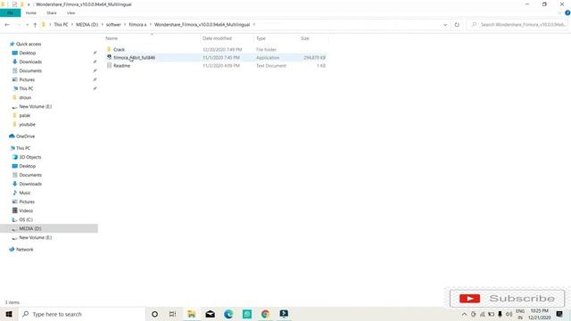
Task: Open the notification center icon
Action: pyautogui.click(x=559, y=314)
